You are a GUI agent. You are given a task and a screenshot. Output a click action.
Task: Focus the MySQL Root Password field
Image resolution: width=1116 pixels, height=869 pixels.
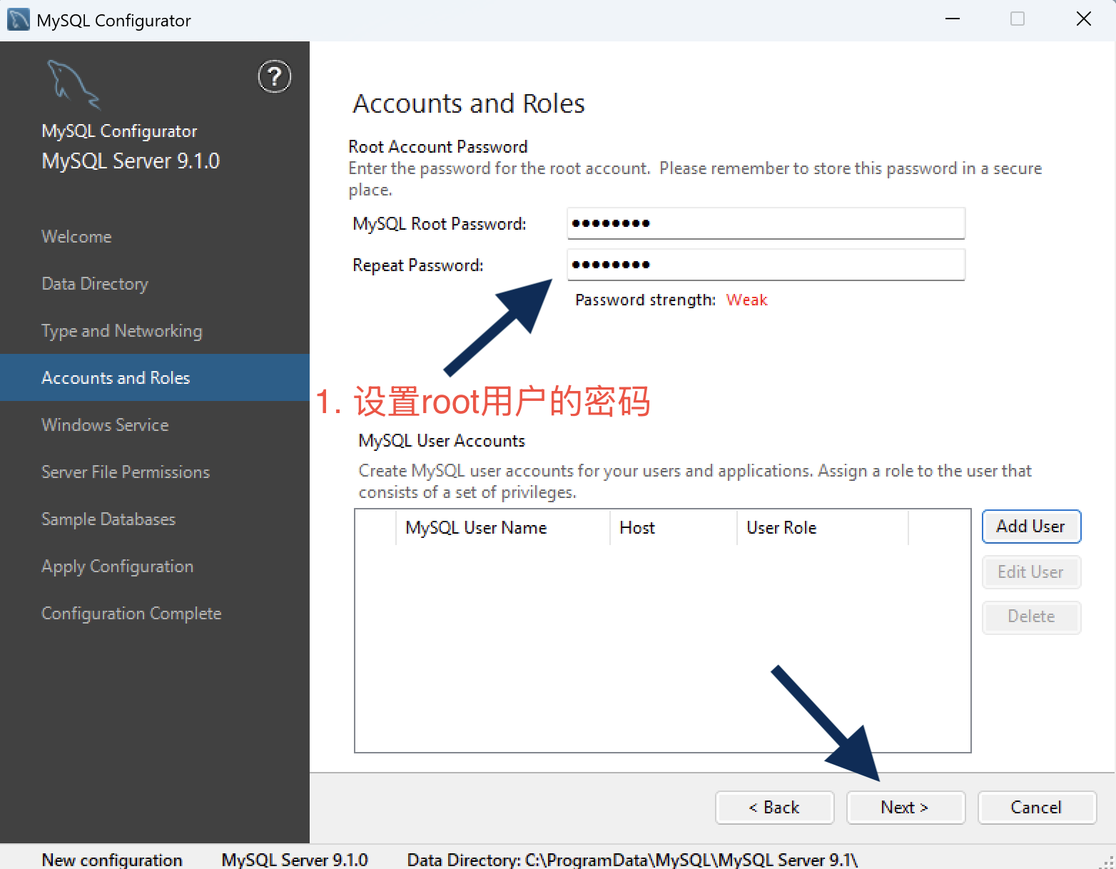766,223
